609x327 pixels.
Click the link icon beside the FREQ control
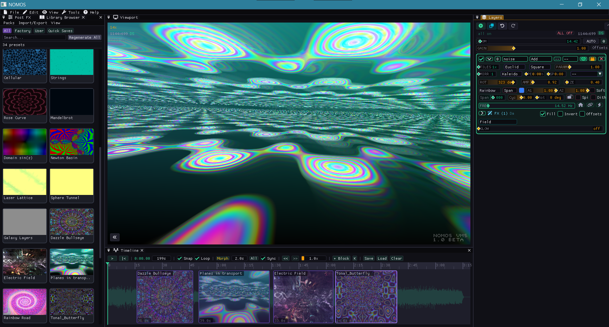[590, 105]
